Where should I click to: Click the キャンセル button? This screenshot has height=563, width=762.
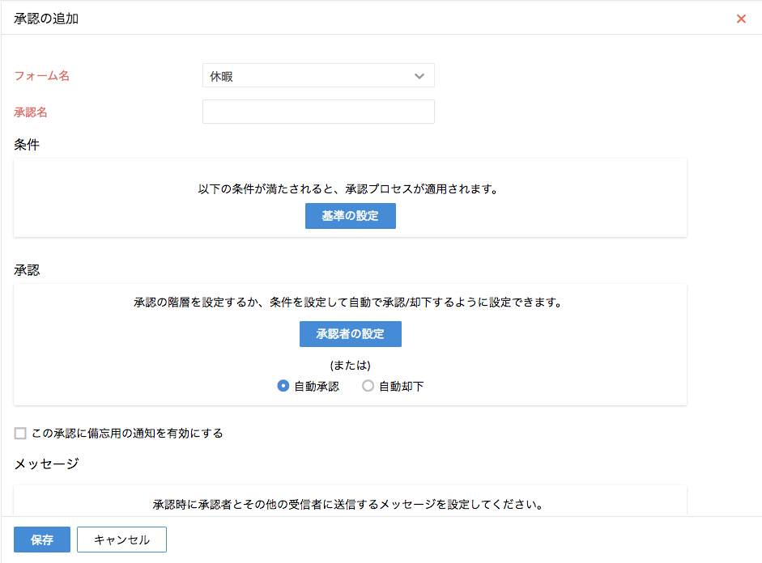(x=121, y=540)
